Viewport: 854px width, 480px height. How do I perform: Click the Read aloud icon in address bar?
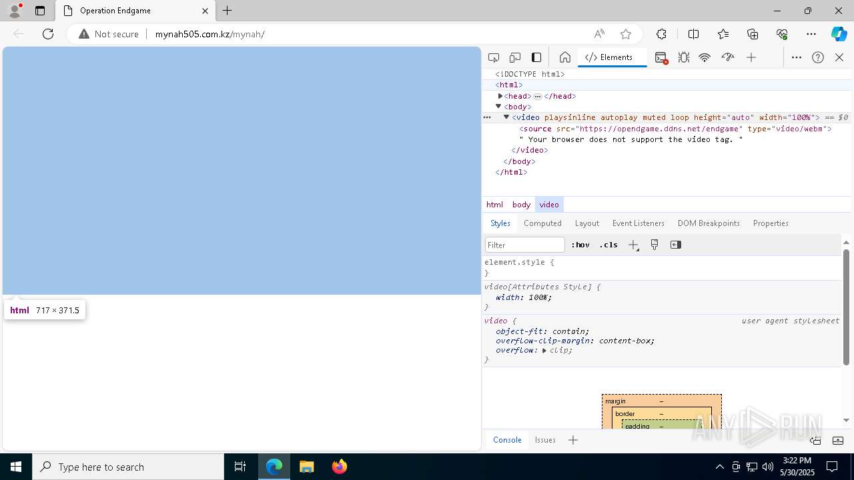(x=599, y=34)
